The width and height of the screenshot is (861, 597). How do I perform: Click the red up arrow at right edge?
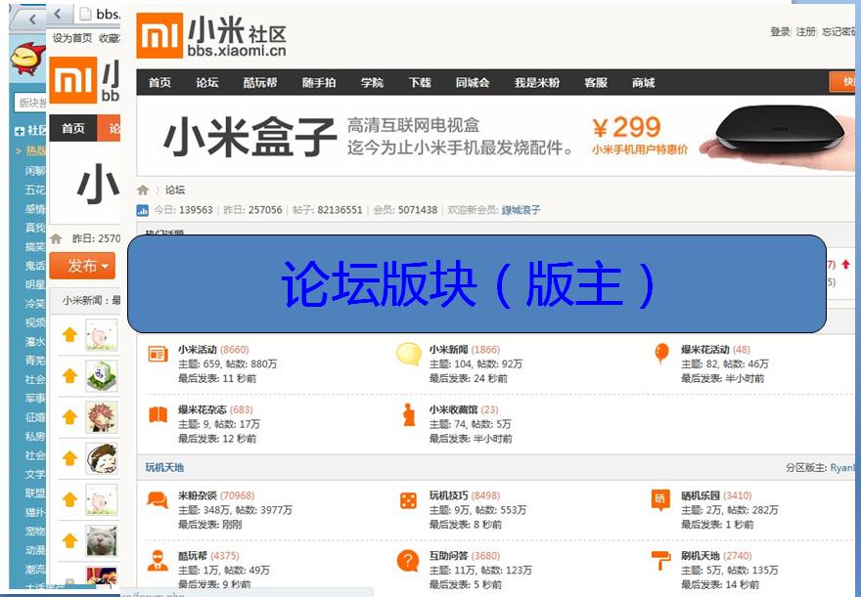click(x=845, y=265)
